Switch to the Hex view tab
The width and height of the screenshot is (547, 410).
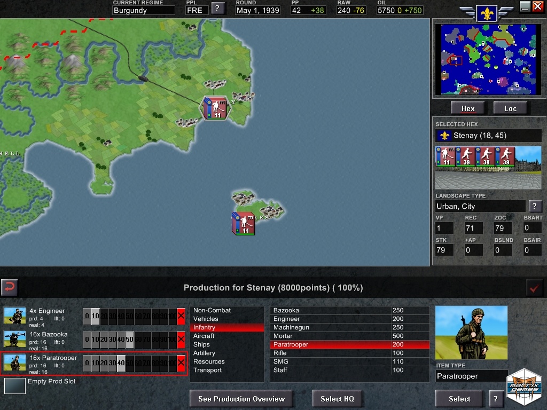tap(468, 108)
